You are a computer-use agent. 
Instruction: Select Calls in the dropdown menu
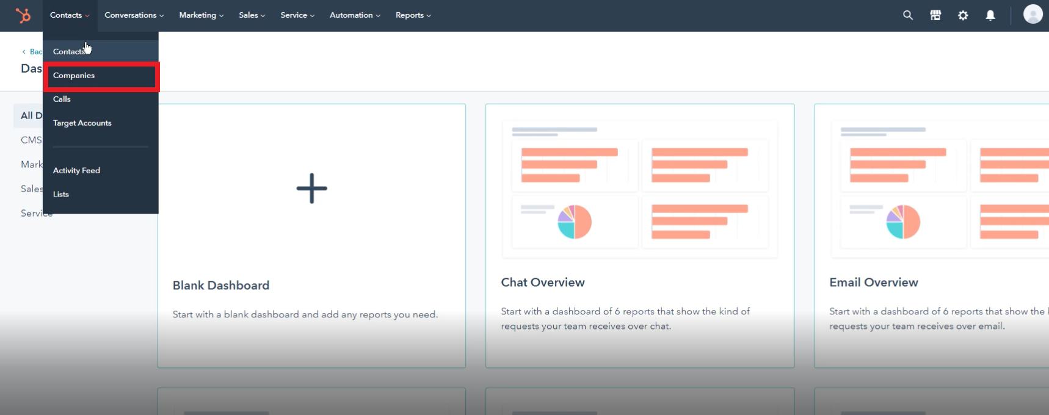point(101,99)
